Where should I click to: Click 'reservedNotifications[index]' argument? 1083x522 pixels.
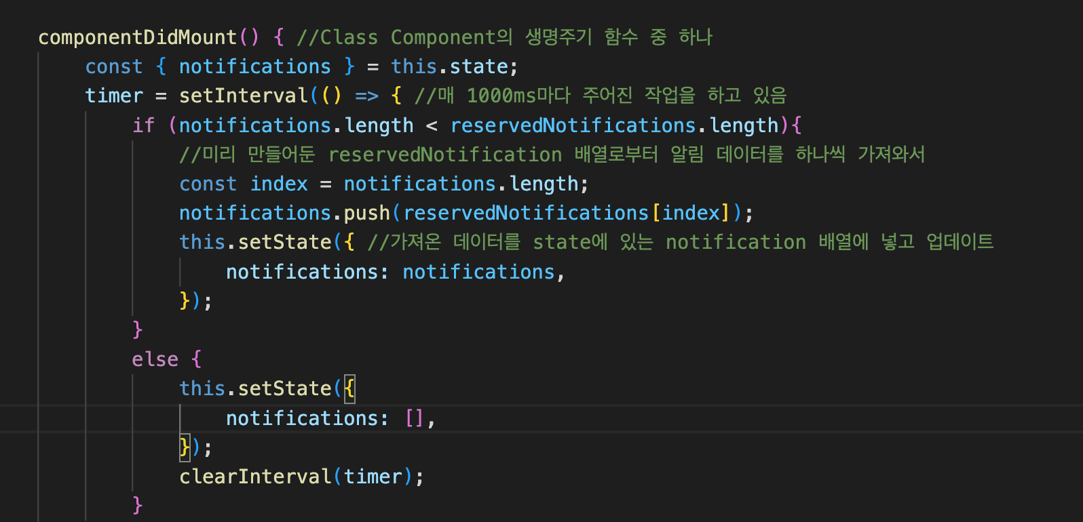[567, 213]
